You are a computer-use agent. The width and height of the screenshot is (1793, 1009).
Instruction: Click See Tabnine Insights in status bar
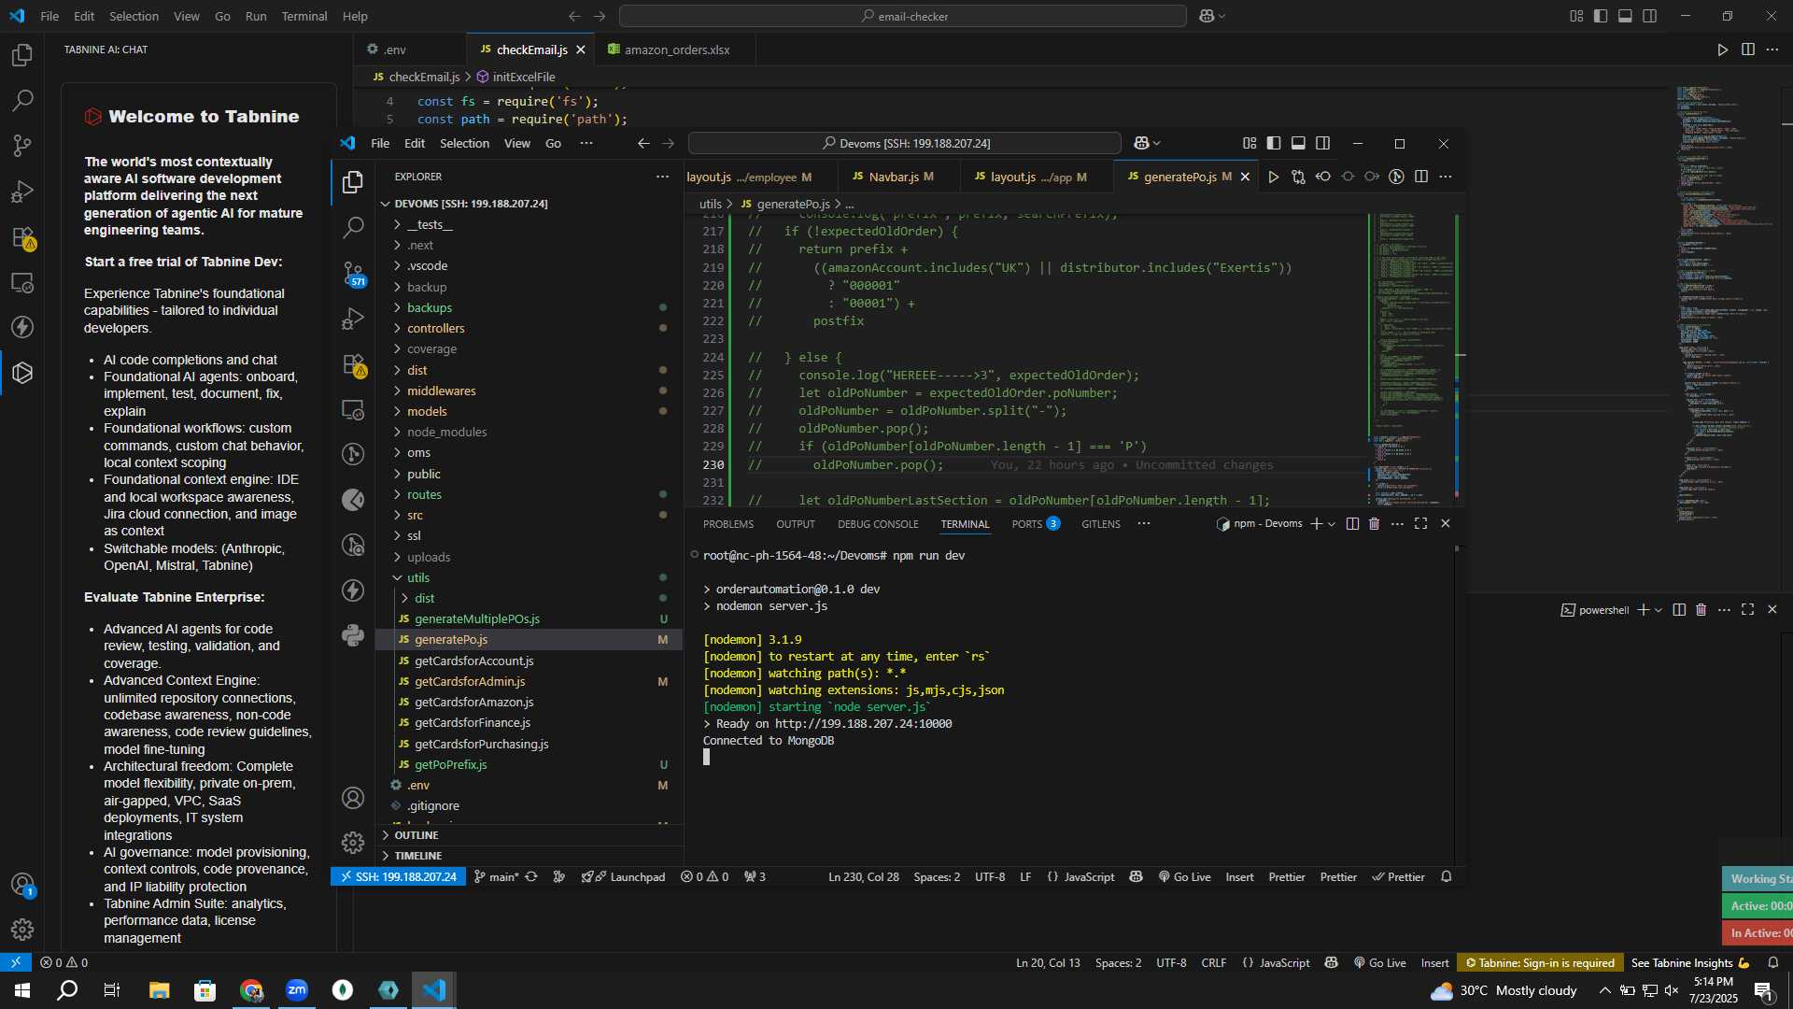coord(1690,963)
